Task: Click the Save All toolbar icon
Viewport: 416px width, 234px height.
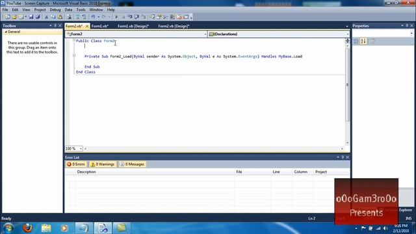Action: point(38,17)
